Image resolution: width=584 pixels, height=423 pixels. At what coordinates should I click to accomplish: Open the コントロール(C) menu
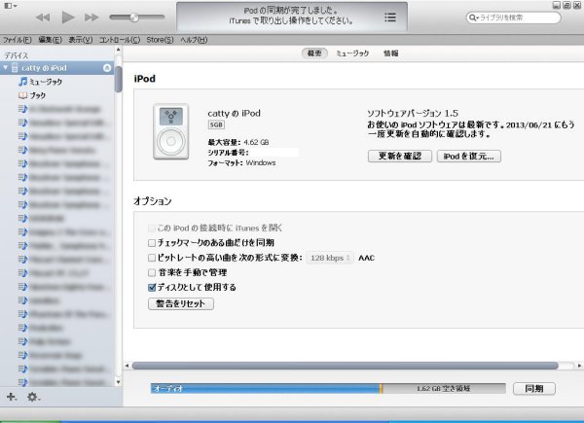tap(119, 40)
